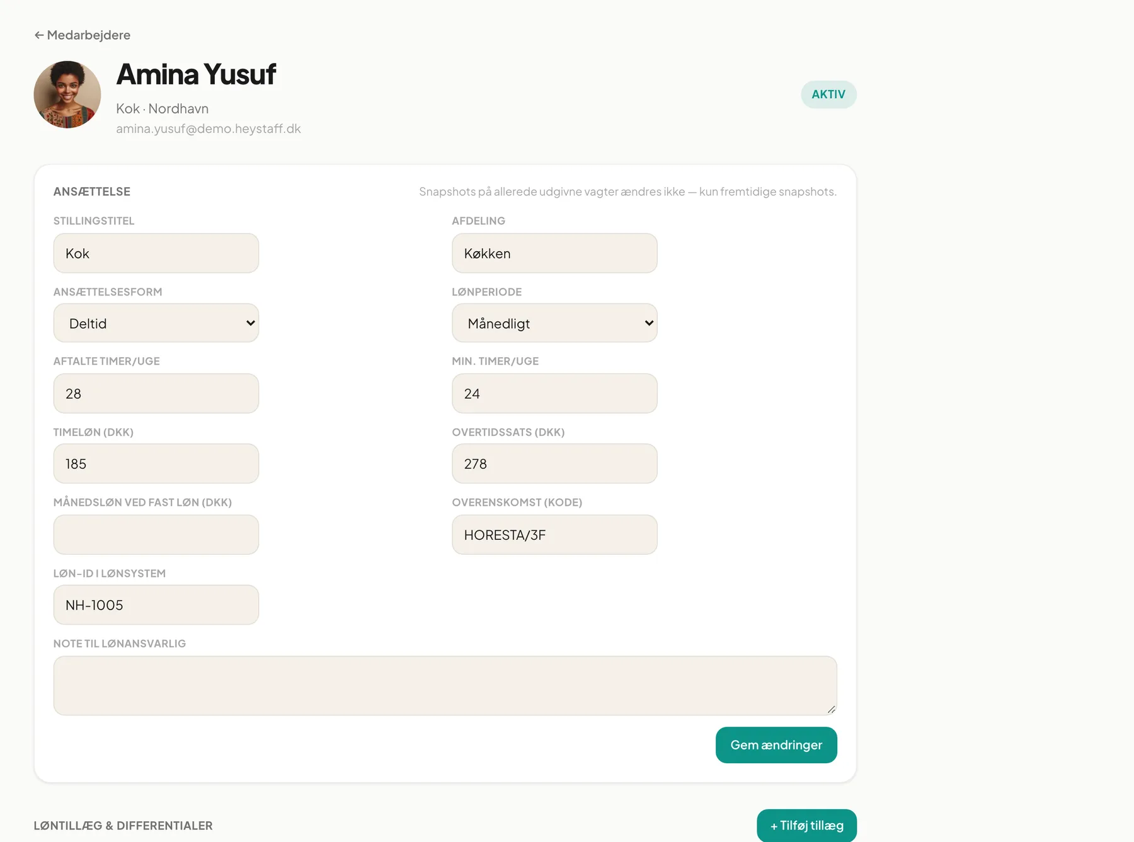
Task: Click the Løn-ID field with NH-1005
Action: (x=156, y=605)
